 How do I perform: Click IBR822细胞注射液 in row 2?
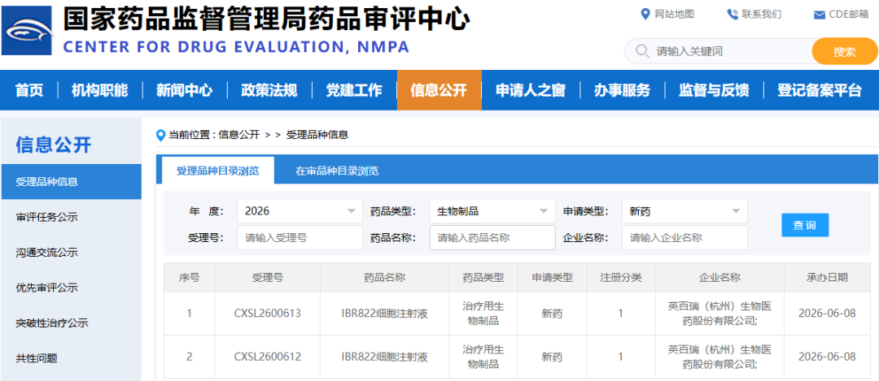point(384,357)
